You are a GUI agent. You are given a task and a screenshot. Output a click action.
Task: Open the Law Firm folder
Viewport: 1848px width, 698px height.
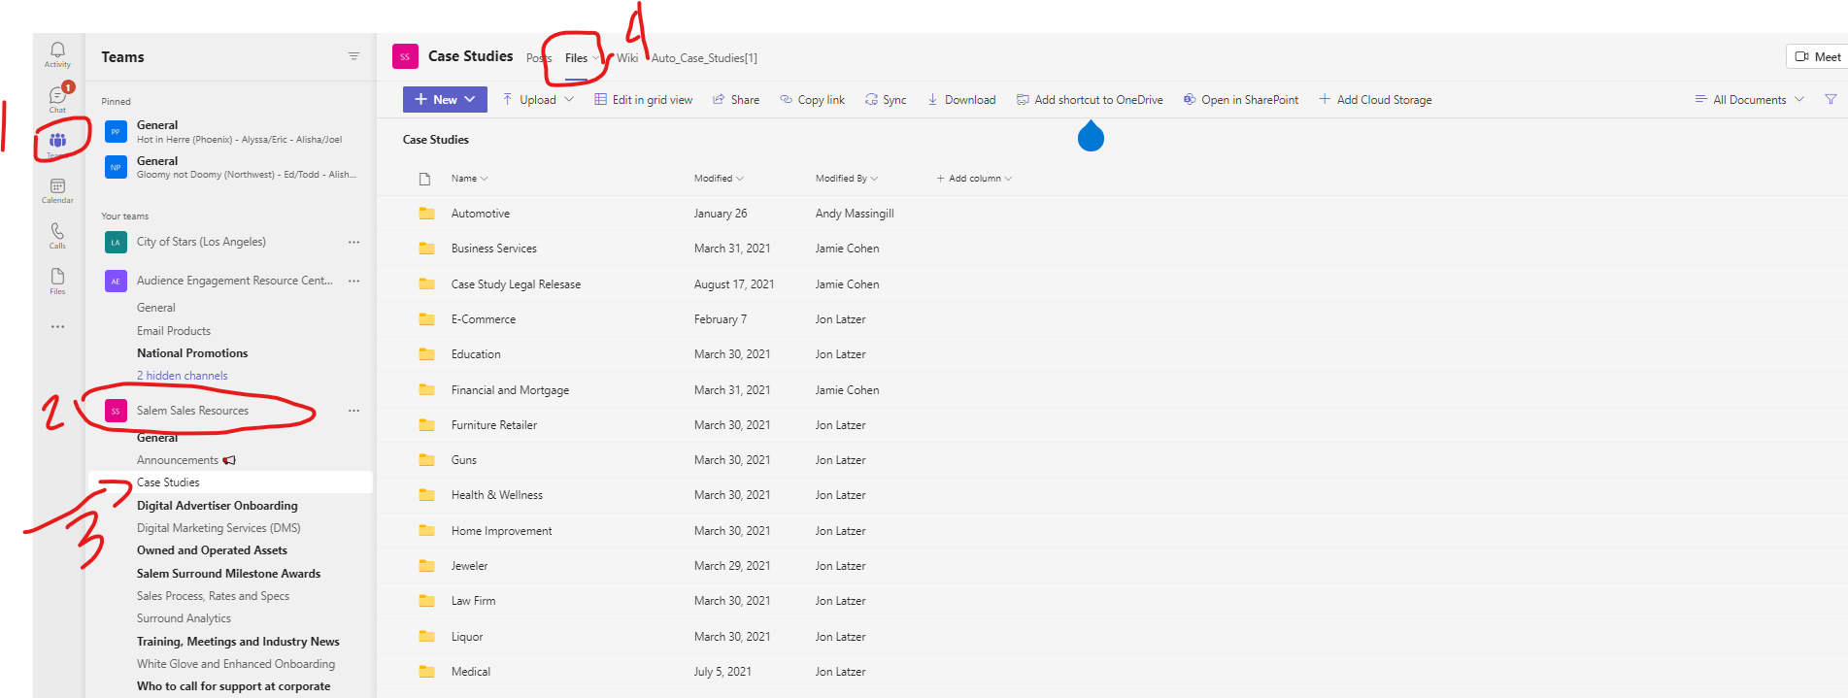pos(473,601)
